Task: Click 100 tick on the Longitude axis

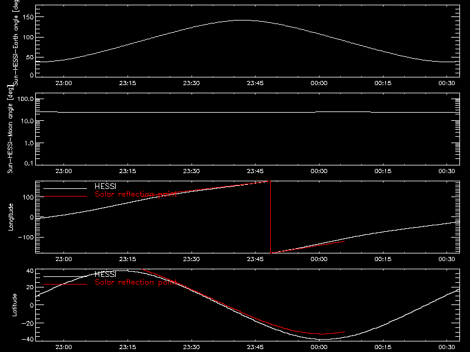Action: (28, 197)
